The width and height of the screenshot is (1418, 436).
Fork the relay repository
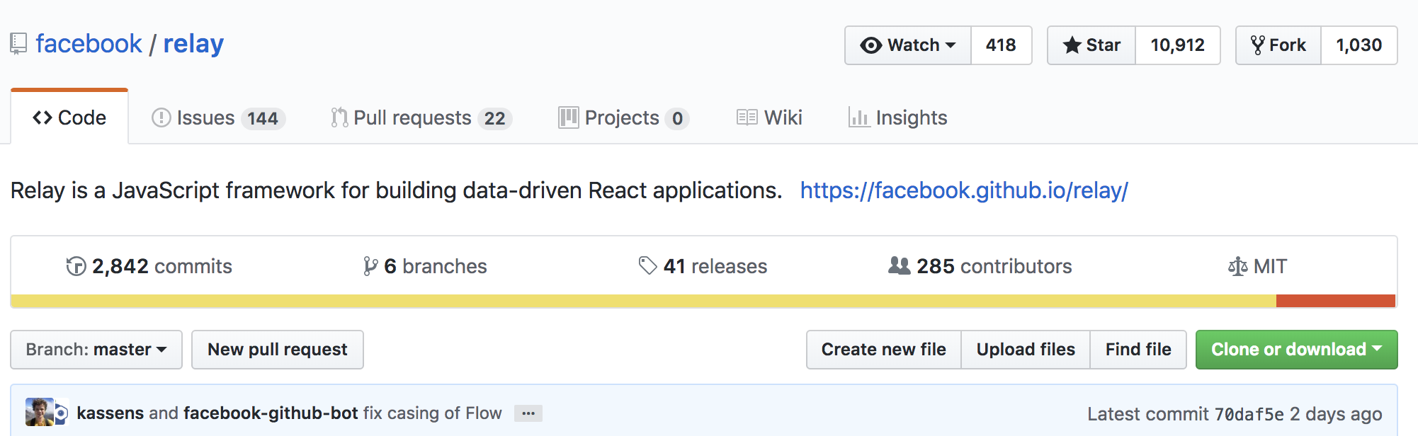[x=1278, y=45]
